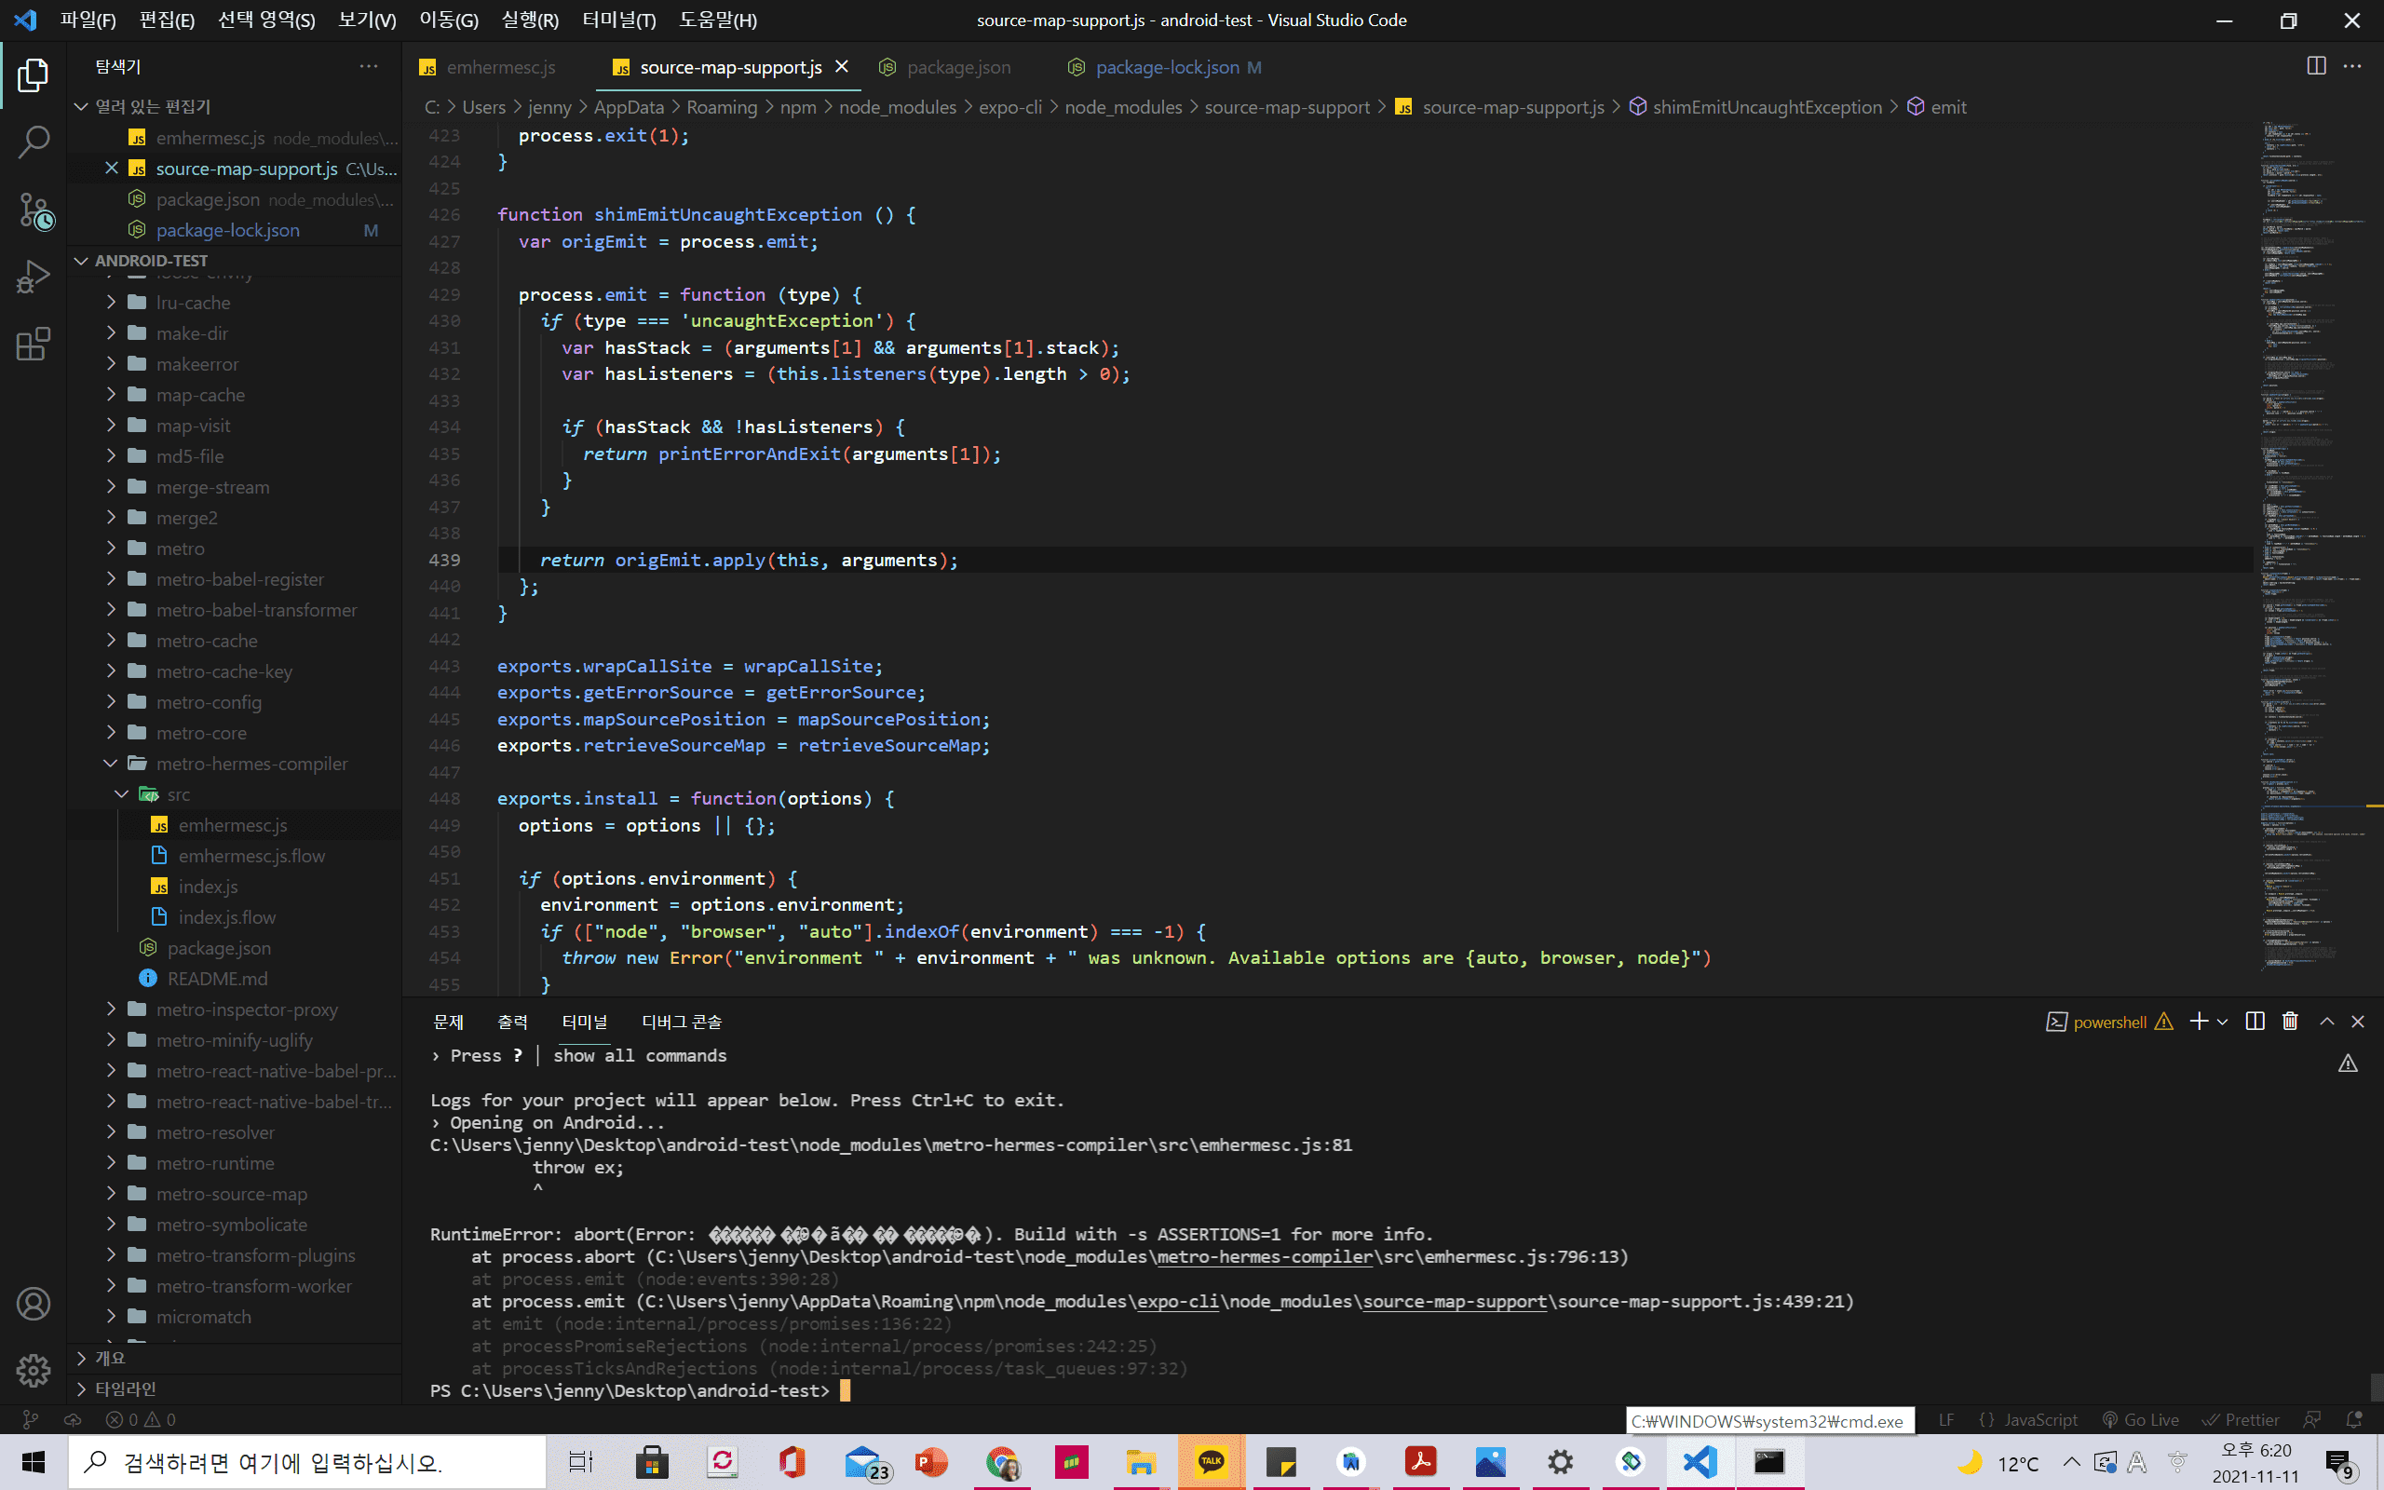Open the new terminal launch profile dropdown

pos(2223,1022)
